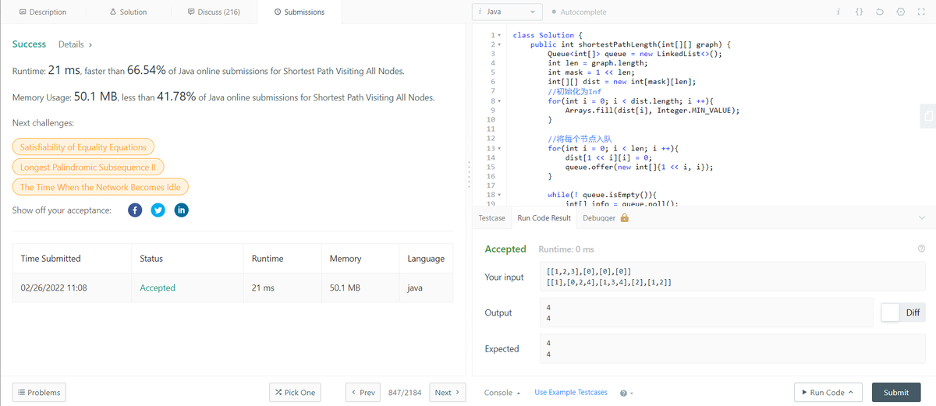Share acceptance on LinkedIn

pyautogui.click(x=182, y=210)
